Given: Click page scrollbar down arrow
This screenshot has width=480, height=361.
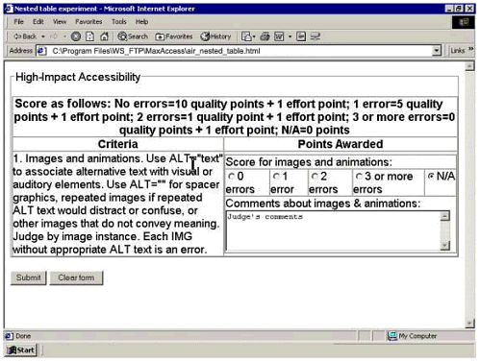Looking at the screenshot, I should tap(469, 323).
